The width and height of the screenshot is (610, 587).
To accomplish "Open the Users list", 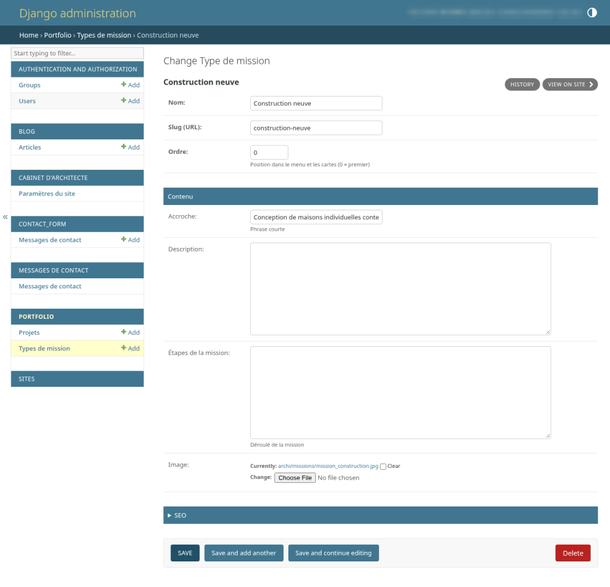I will [x=27, y=101].
